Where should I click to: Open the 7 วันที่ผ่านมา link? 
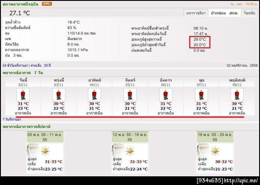pyautogui.click(x=12, y=119)
